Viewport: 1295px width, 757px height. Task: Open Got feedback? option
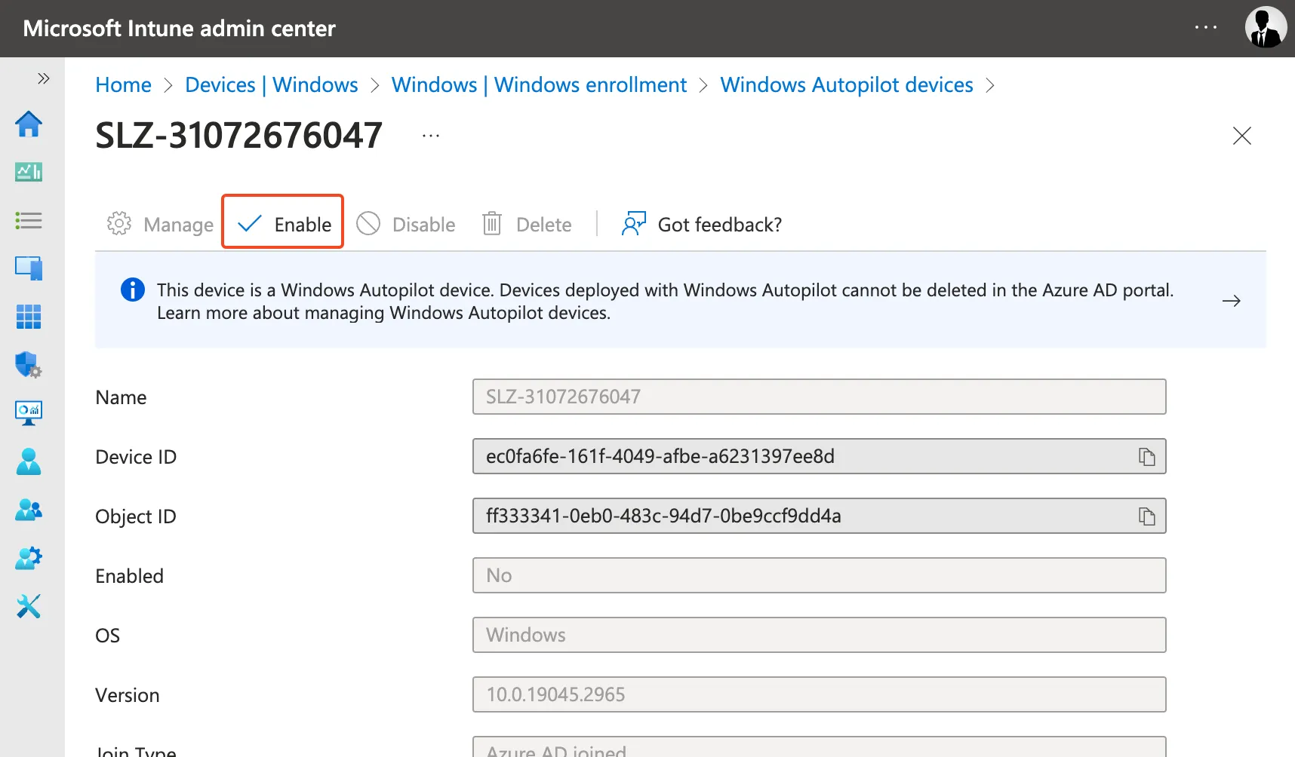[x=701, y=224]
